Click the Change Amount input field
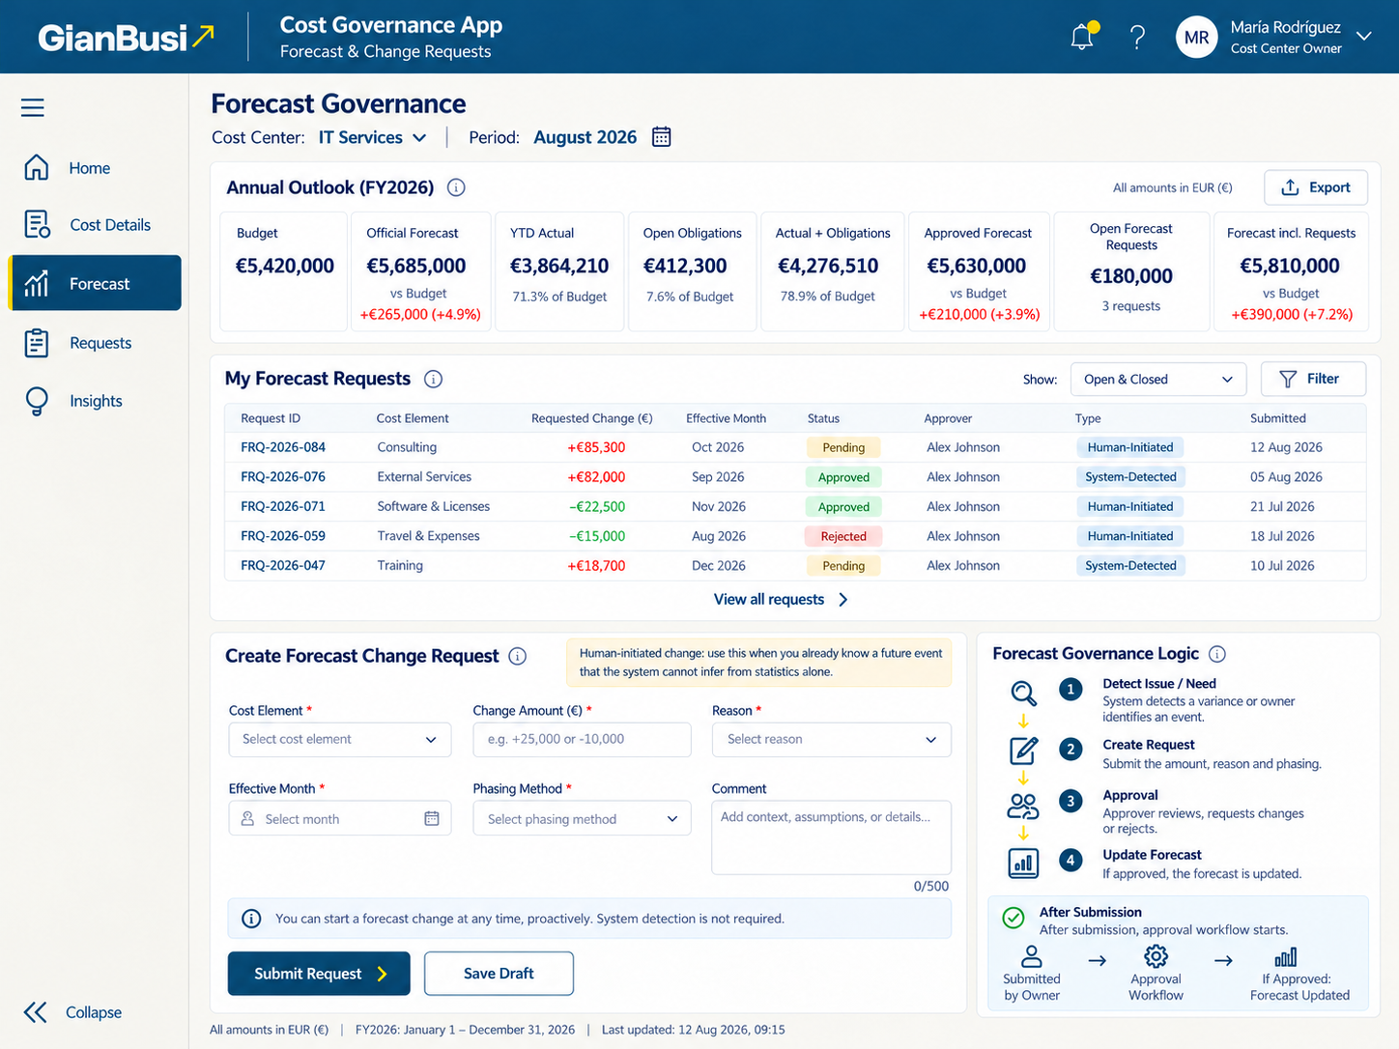Viewport: 1399px width, 1049px height. [x=583, y=739]
